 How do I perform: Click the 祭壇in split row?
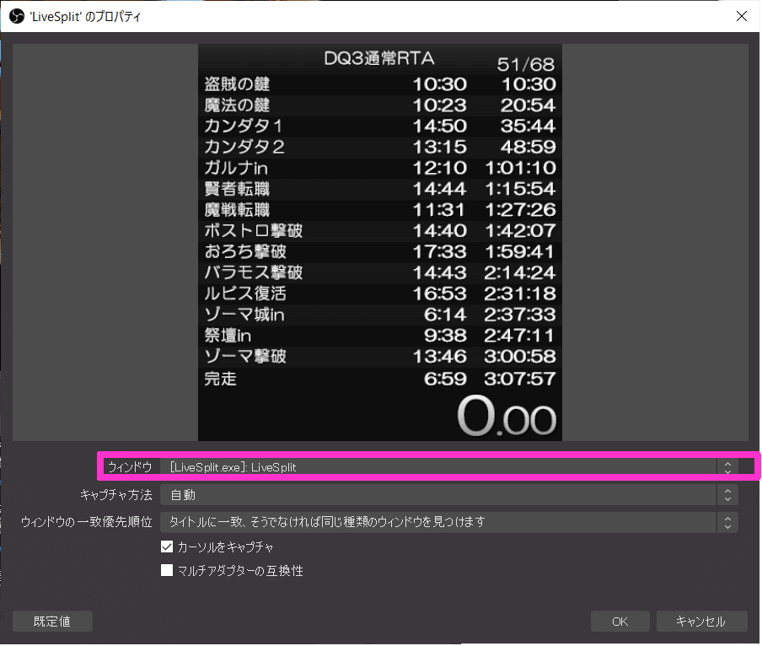(380, 336)
